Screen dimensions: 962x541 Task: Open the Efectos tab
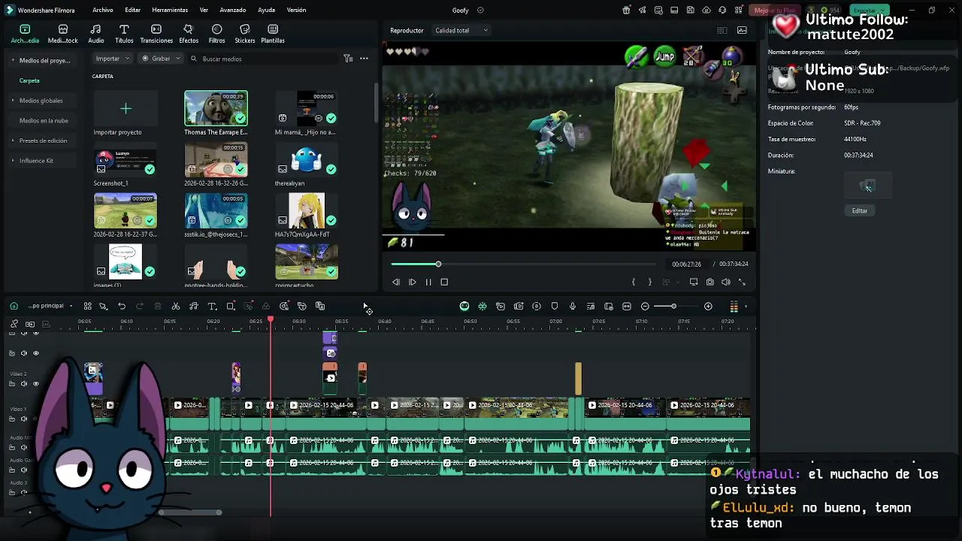pyautogui.click(x=189, y=34)
